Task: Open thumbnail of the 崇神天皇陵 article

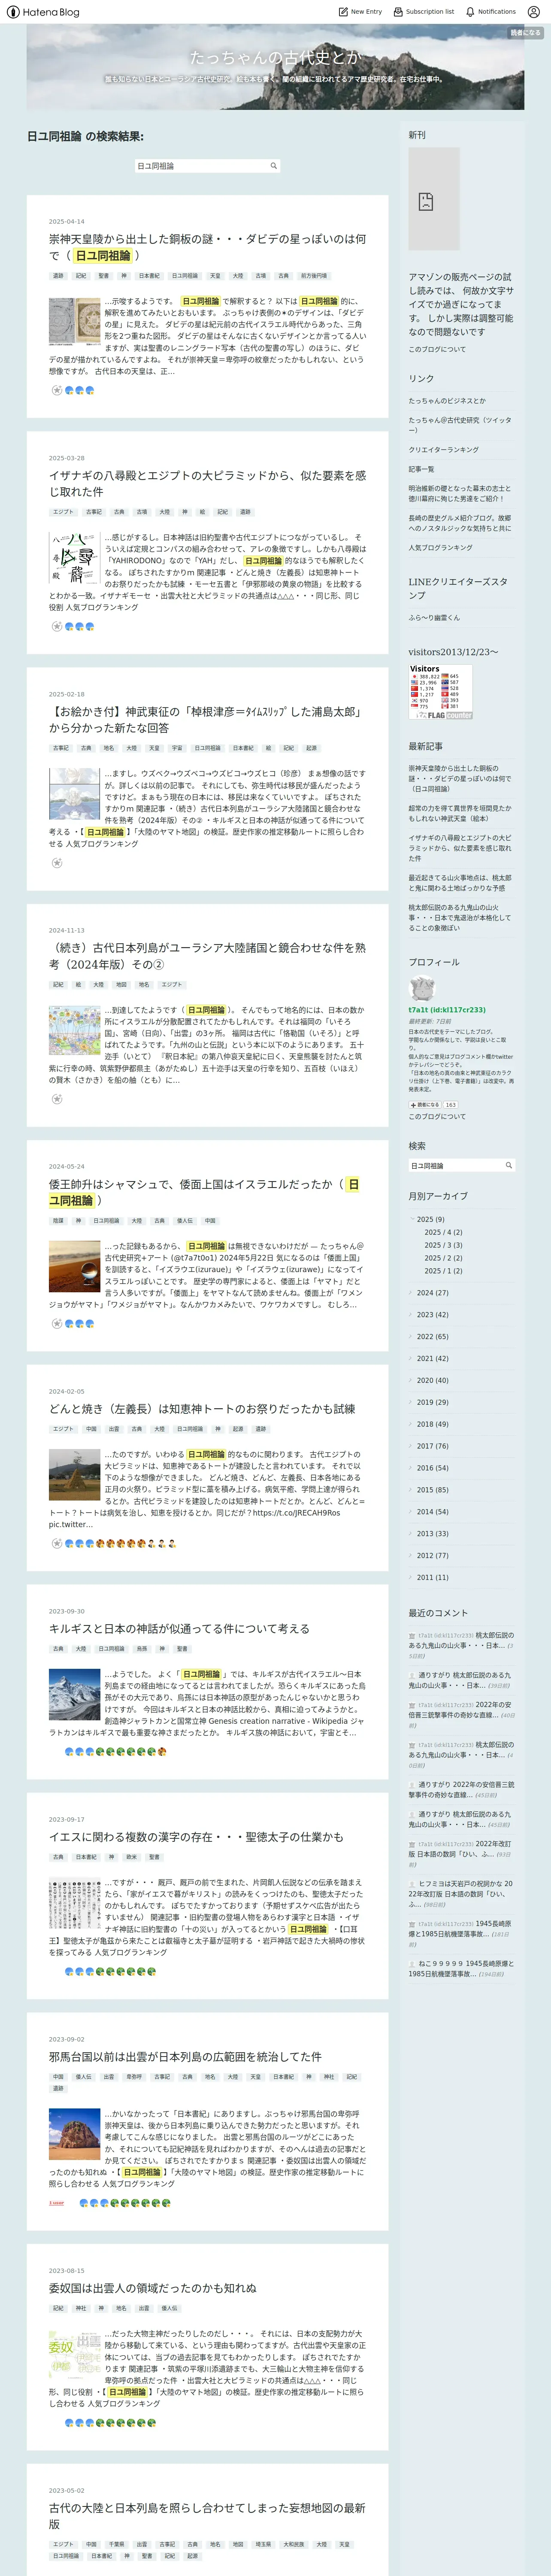Action: [75, 321]
